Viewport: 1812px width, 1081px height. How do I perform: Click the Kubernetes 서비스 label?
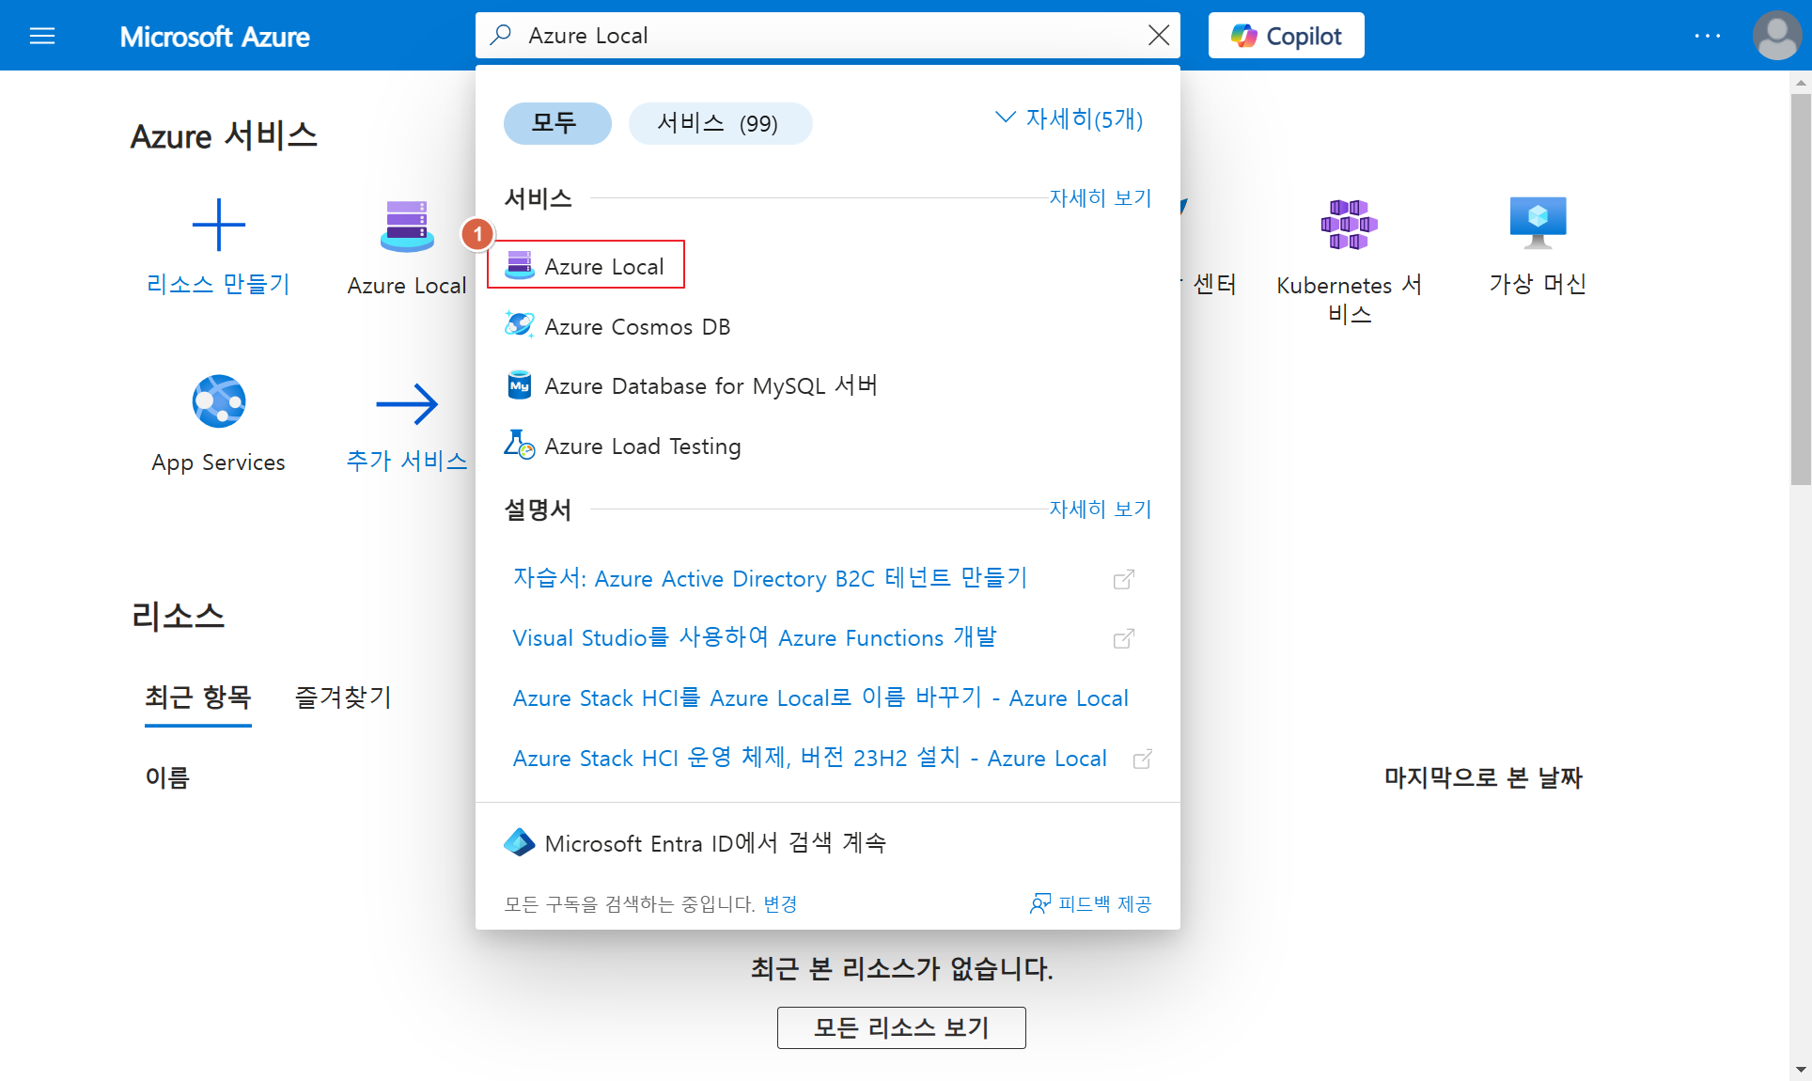coord(1349,299)
